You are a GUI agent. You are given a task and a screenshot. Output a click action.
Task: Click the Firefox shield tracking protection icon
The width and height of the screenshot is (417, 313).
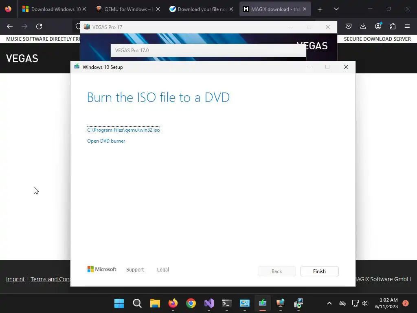click(x=78, y=26)
